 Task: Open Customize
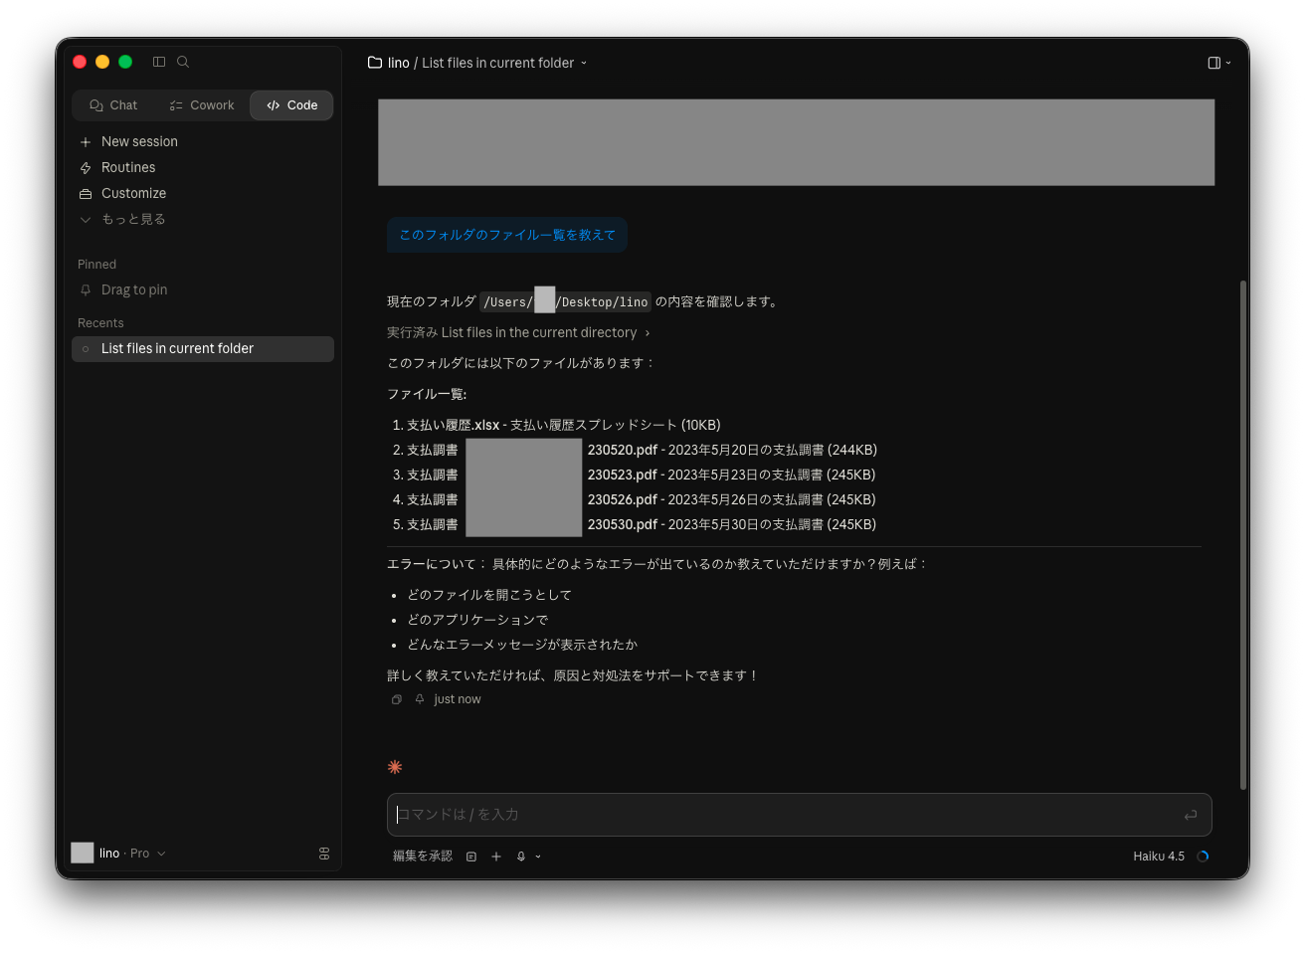tap(203, 194)
